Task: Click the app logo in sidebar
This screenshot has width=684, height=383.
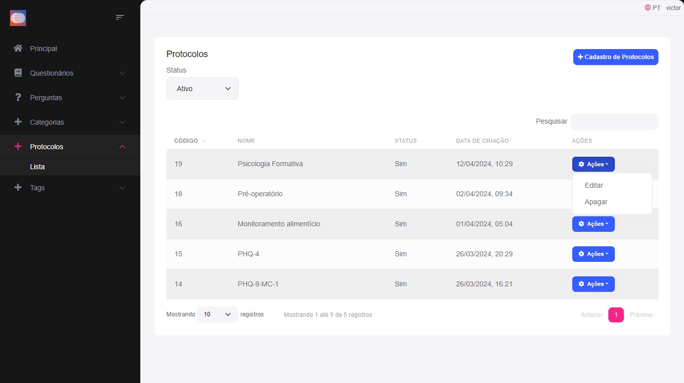Action: pyautogui.click(x=18, y=18)
